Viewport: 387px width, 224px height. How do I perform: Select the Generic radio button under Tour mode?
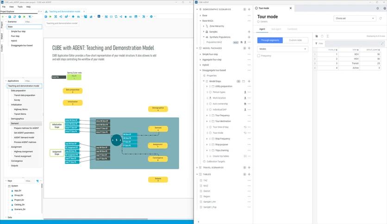(x=258, y=22)
